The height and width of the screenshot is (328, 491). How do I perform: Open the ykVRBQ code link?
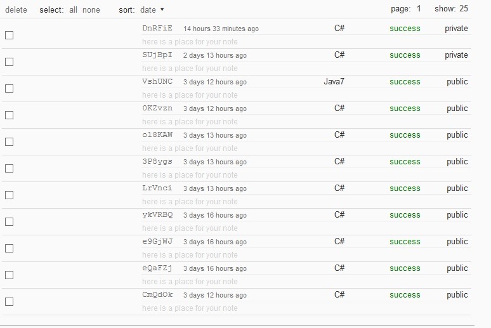click(157, 214)
